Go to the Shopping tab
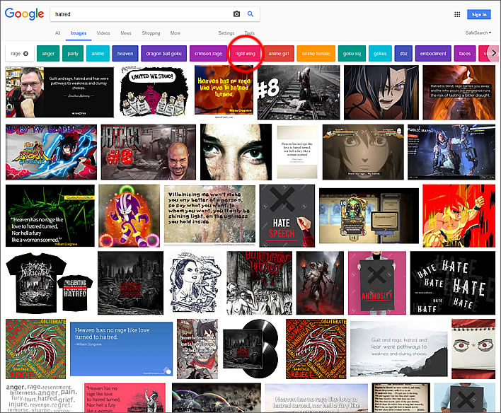The width and height of the screenshot is (501, 413). pyautogui.click(x=151, y=33)
